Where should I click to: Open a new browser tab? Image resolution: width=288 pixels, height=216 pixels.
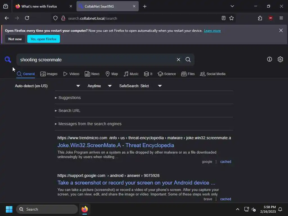pos(145,6)
